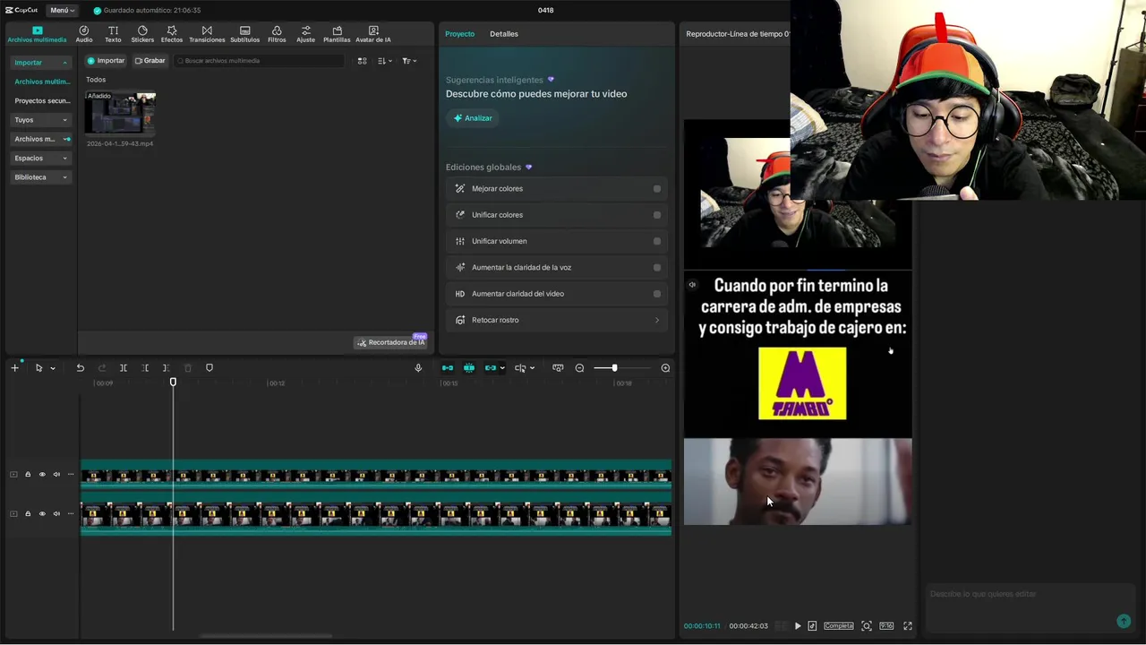Click the Importar button with plus icon
This screenshot has height=645, width=1146.
coord(106,61)
